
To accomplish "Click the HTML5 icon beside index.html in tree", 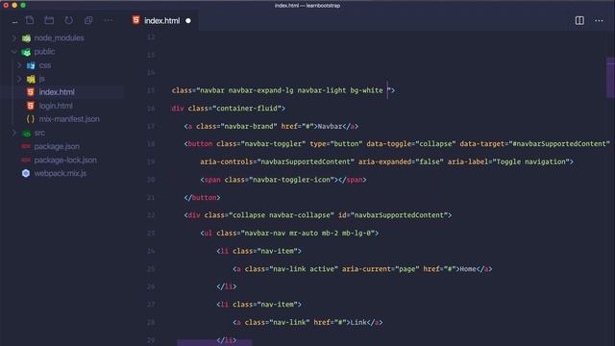I will point(31,92).
